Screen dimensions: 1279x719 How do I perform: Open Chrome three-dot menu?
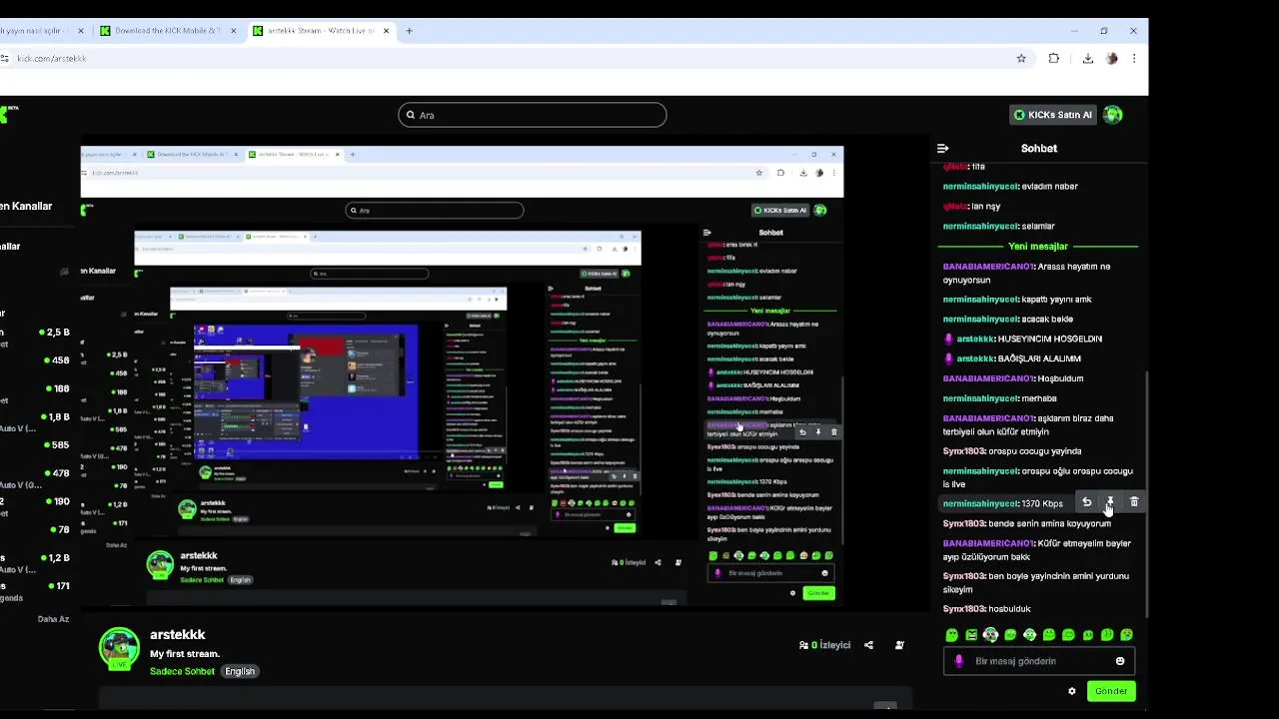click(x=1134, y=59)
